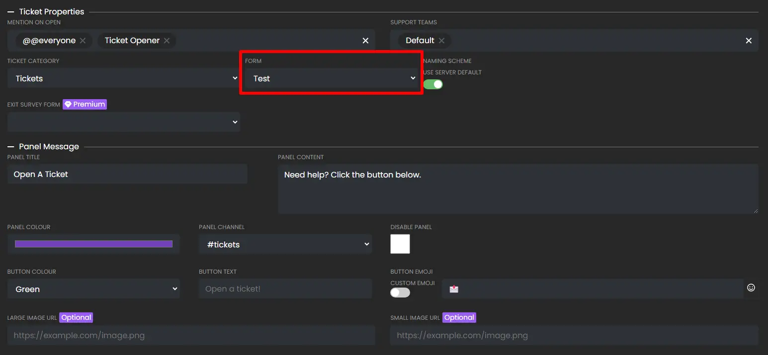Click the Large Image URL field

pos(191,336)
